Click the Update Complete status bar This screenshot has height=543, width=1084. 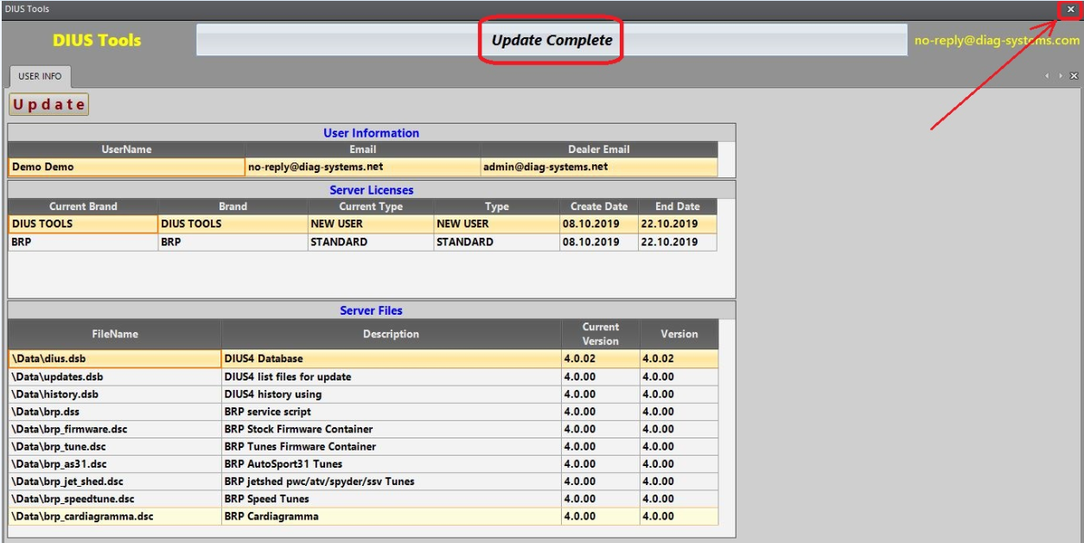(552, 40)
